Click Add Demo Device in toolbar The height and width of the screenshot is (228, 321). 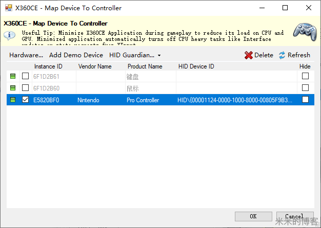[76, 55]
